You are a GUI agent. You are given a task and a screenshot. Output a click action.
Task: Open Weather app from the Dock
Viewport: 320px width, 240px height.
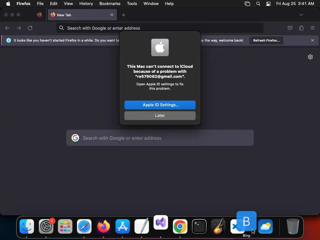click(266, 226)
